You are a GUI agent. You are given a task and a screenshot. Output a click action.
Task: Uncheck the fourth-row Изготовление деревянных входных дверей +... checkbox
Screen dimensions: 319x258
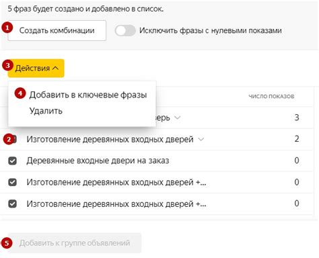tap(12, 182)
